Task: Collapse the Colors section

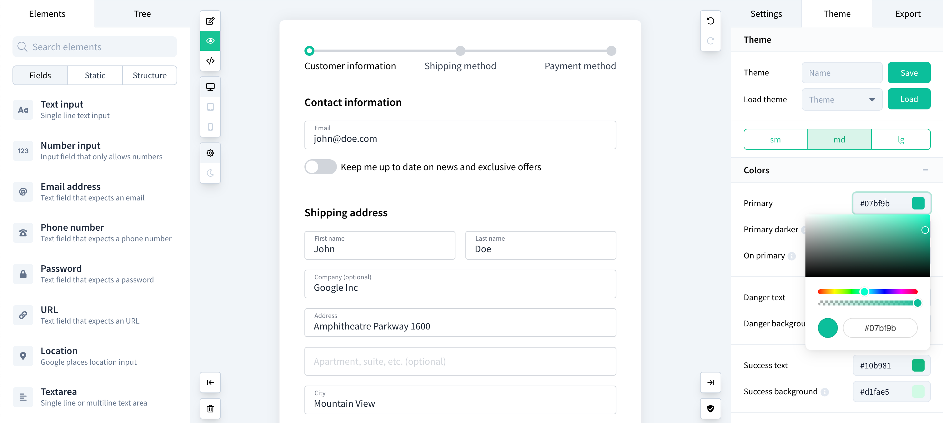Action: [926, 170]
